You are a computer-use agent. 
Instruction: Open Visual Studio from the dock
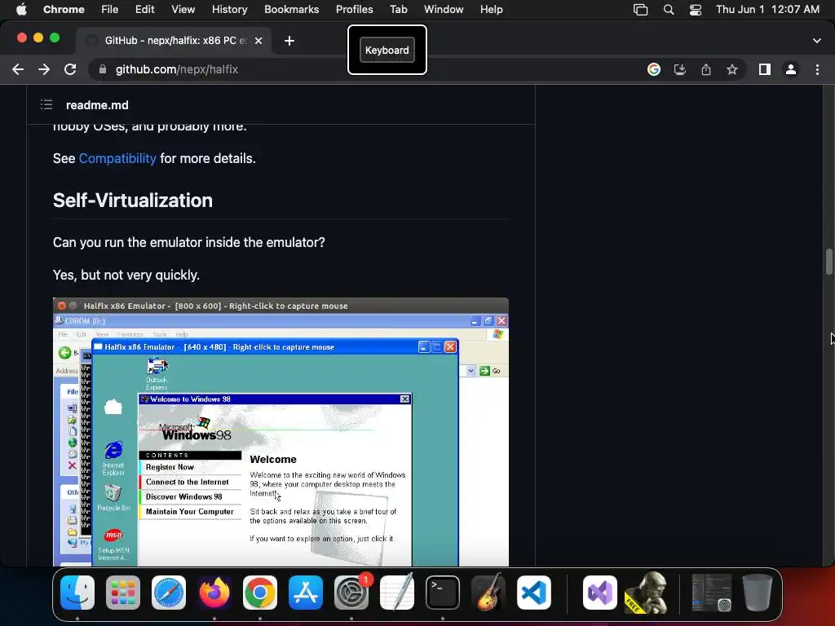pos(600,593)
